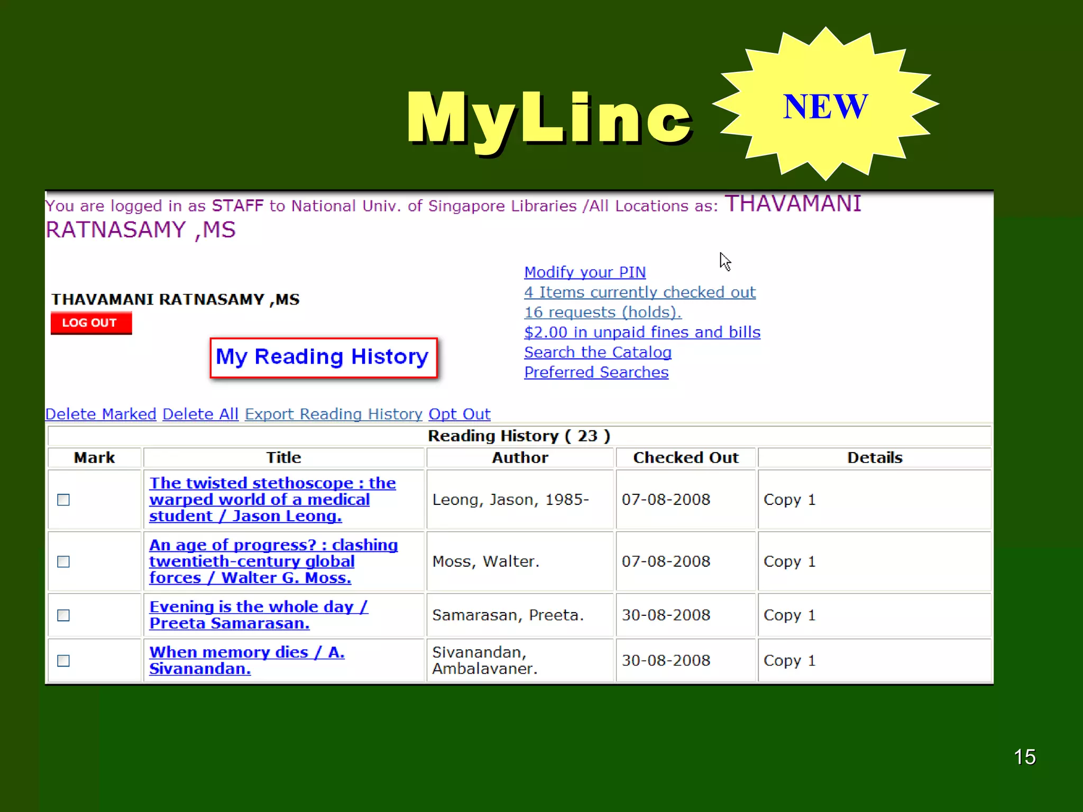Click Delete All link

pos(200,414)
